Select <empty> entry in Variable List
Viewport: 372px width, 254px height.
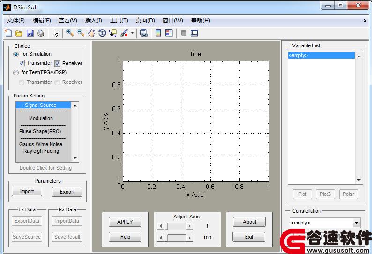tap(321, 55)
